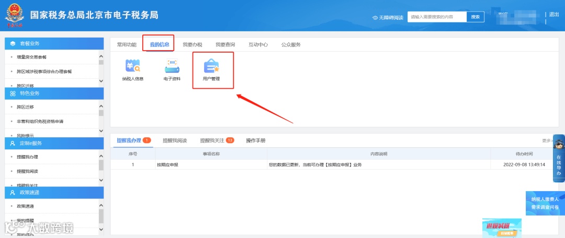Viewport: 565px width, 238px height.
Task: Select the 提醒我办理 tab
Action: [129, 140]
